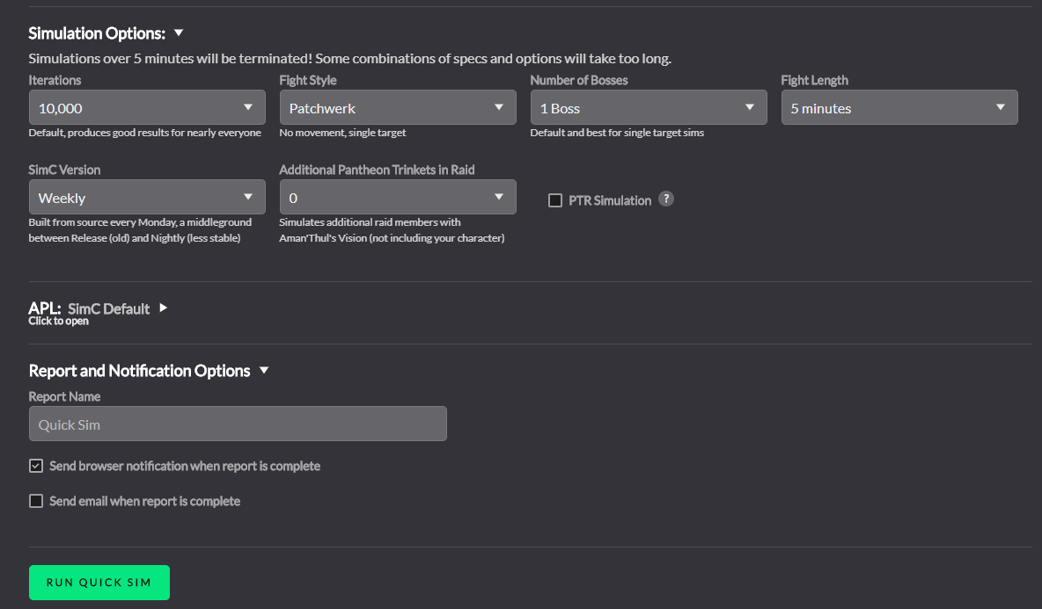The height and width of the screenshot is (609, 1042).
Task: Click the SimC Default APL label
Action: (108, 308)
